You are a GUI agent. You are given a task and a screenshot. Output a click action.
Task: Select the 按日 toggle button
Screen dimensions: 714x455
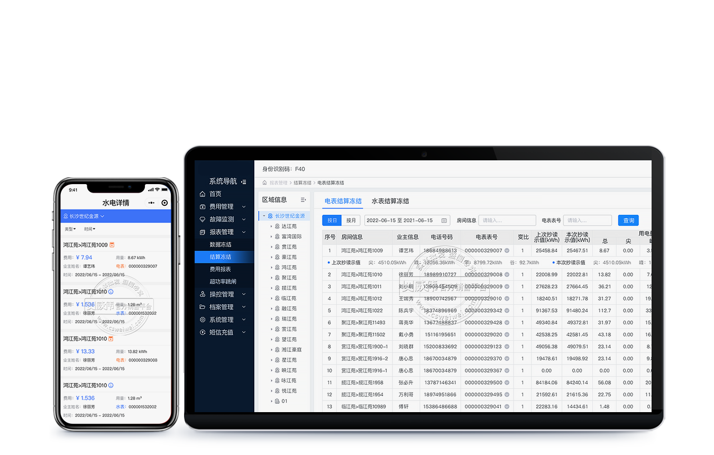pyautogui.click(x=332, y=221)
